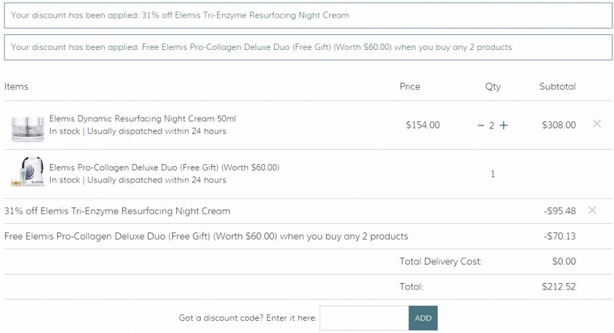Screen dimensions: 614x333
Task: Click the Price column header
Action: coord(410,86)
